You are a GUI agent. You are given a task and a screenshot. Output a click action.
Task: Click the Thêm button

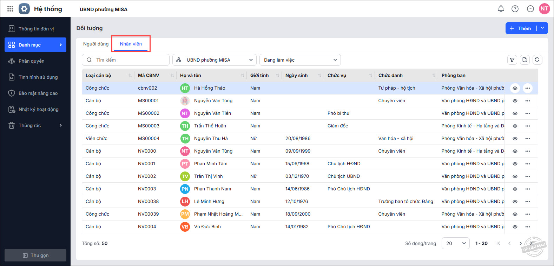pos(521,28)
